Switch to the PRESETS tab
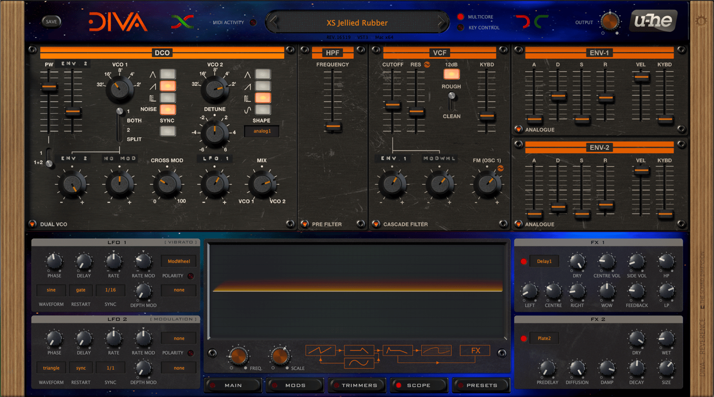The height and width of the screenshot is (397, 714). (481, 385)
